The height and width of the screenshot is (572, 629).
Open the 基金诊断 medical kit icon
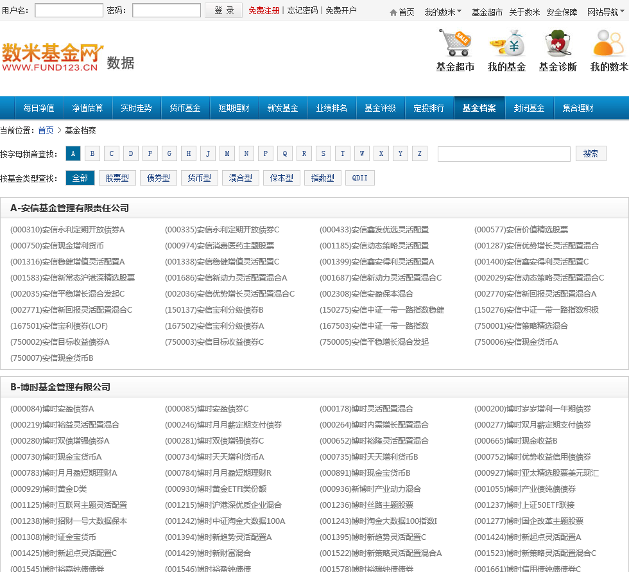point(558,42)
